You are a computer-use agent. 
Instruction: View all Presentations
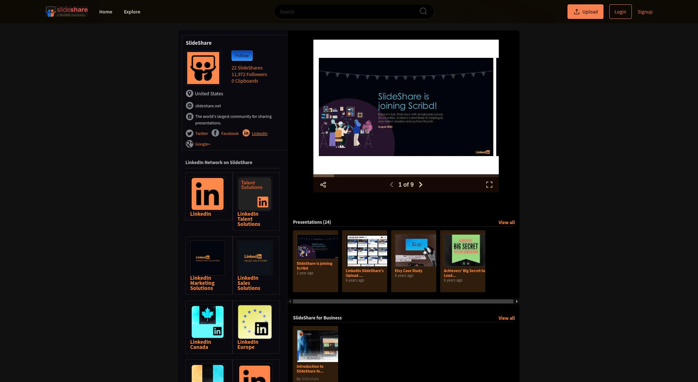coord(506,222)
